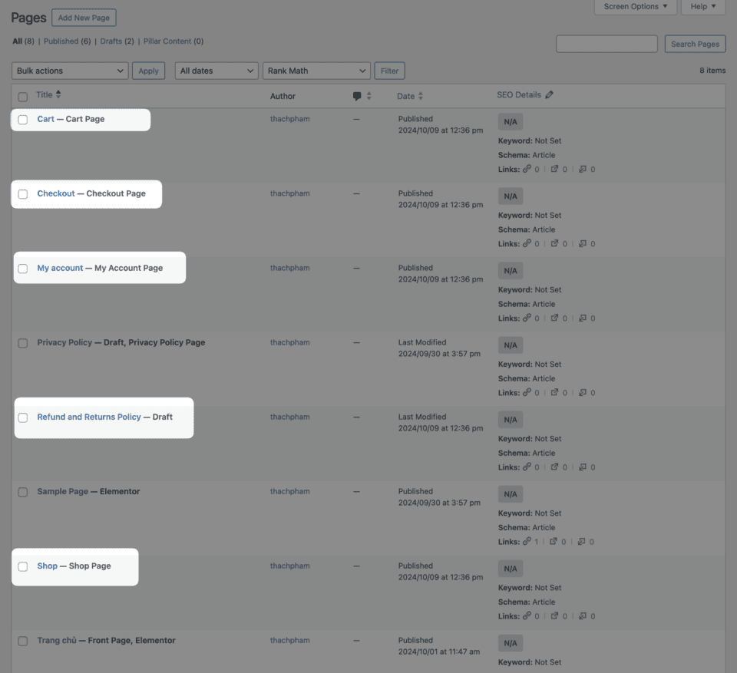
Task: Open the Rank Math filter dropdown
Action: pos(316,71)
